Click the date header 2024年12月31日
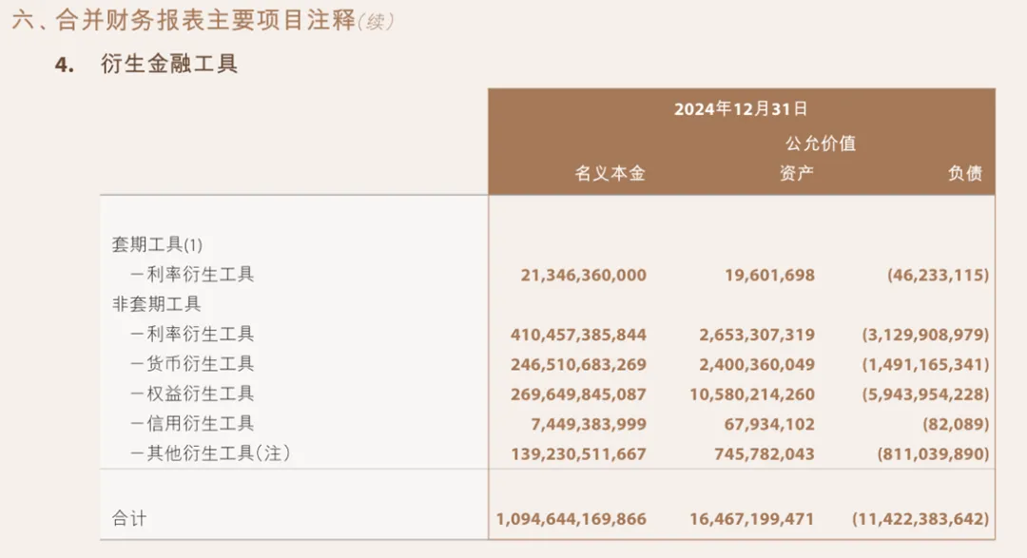The image size is (1027, 558). [x=741, y=108]
